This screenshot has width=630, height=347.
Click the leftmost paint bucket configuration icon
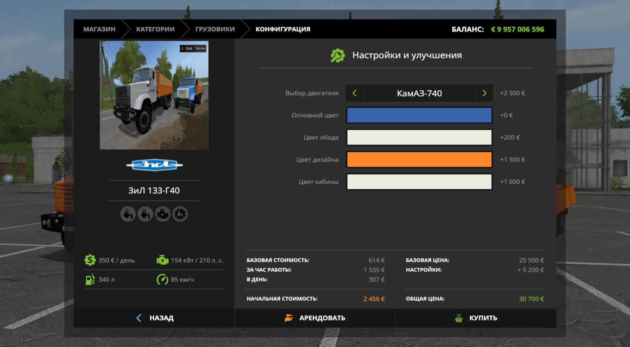tap(128, 214)
